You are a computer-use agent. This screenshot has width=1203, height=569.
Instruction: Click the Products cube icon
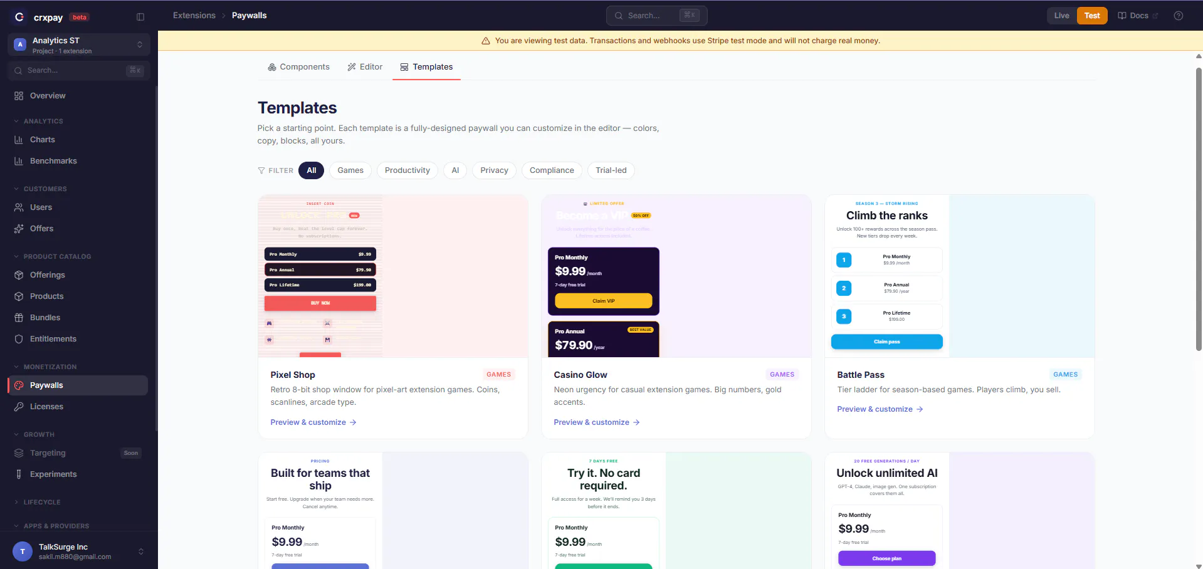(19, 296)
